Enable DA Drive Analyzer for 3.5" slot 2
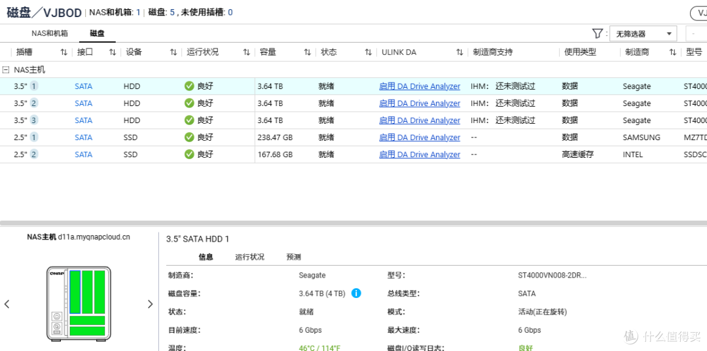Screen dimensions: 707x351 [420, 103]
